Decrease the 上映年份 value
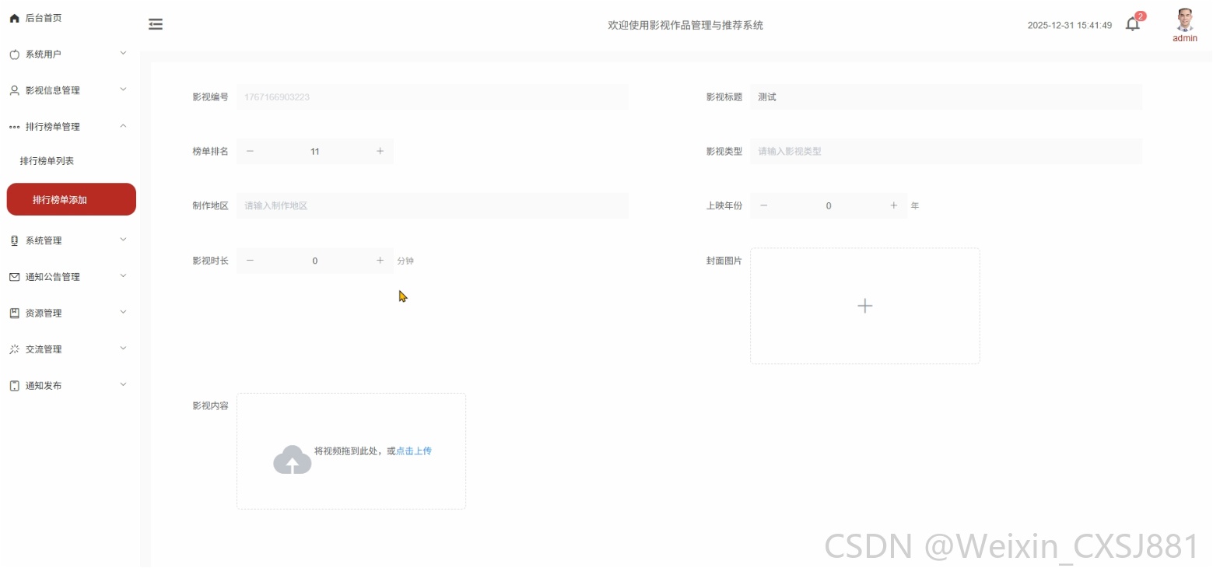 [x=763, y=206]
